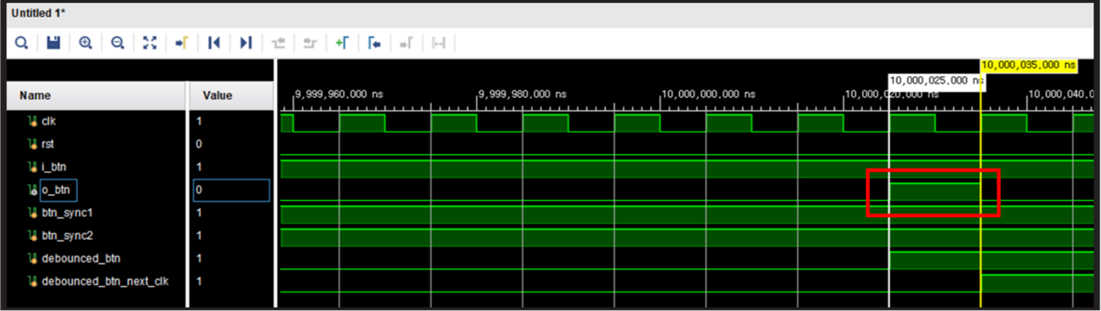Jump to the last simulation time
Screen dimensions: 1101x311
246,43
